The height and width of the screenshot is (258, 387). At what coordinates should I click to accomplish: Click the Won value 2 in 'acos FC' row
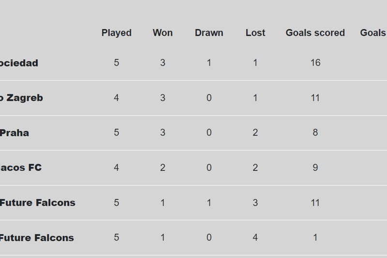(163, 167)
